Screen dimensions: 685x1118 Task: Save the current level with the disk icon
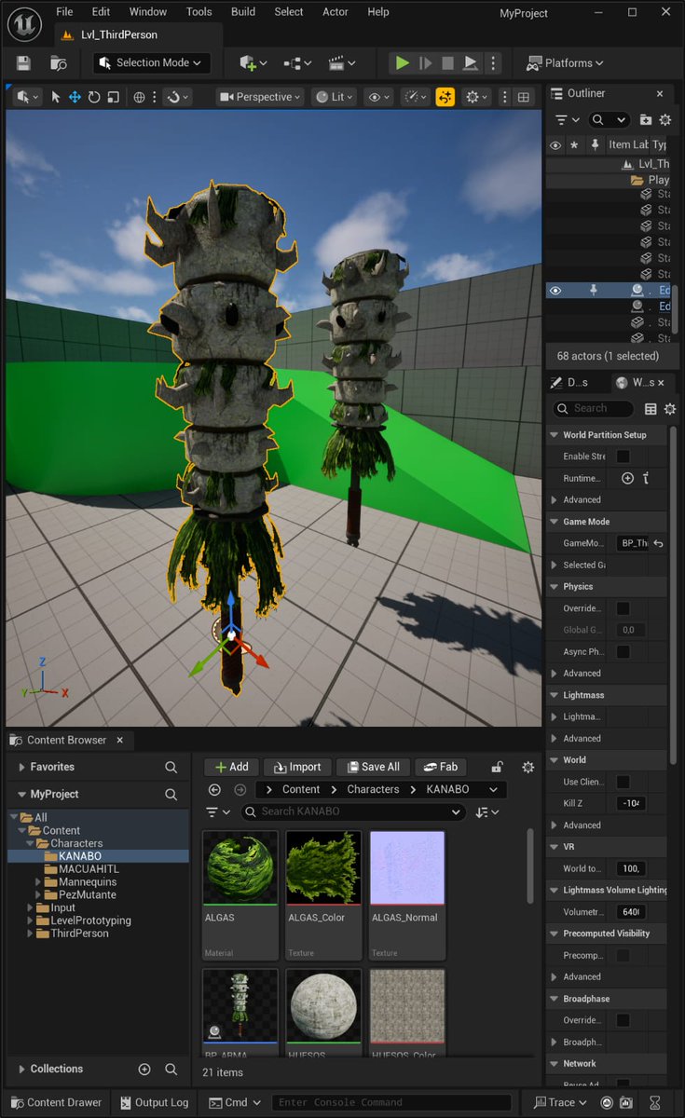[23, 63]
